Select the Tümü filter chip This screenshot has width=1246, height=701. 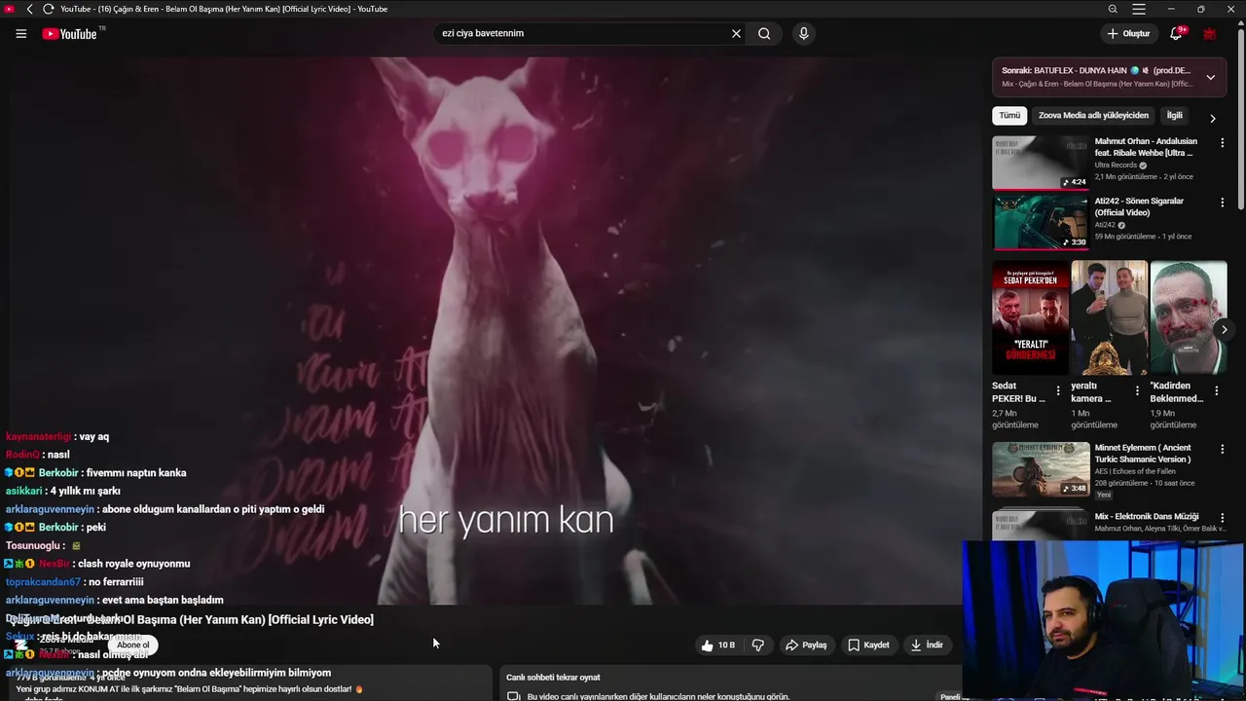click(1009, 115)
